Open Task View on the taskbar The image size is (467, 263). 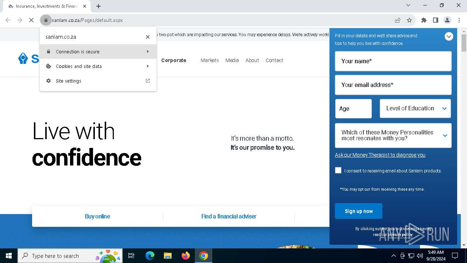point(131,256)
